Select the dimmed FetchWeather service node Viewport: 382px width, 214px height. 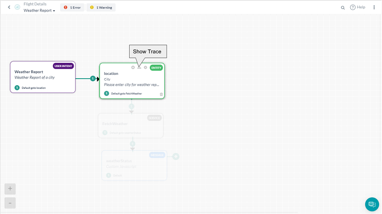pyautogui.click(x=131, y=125)
